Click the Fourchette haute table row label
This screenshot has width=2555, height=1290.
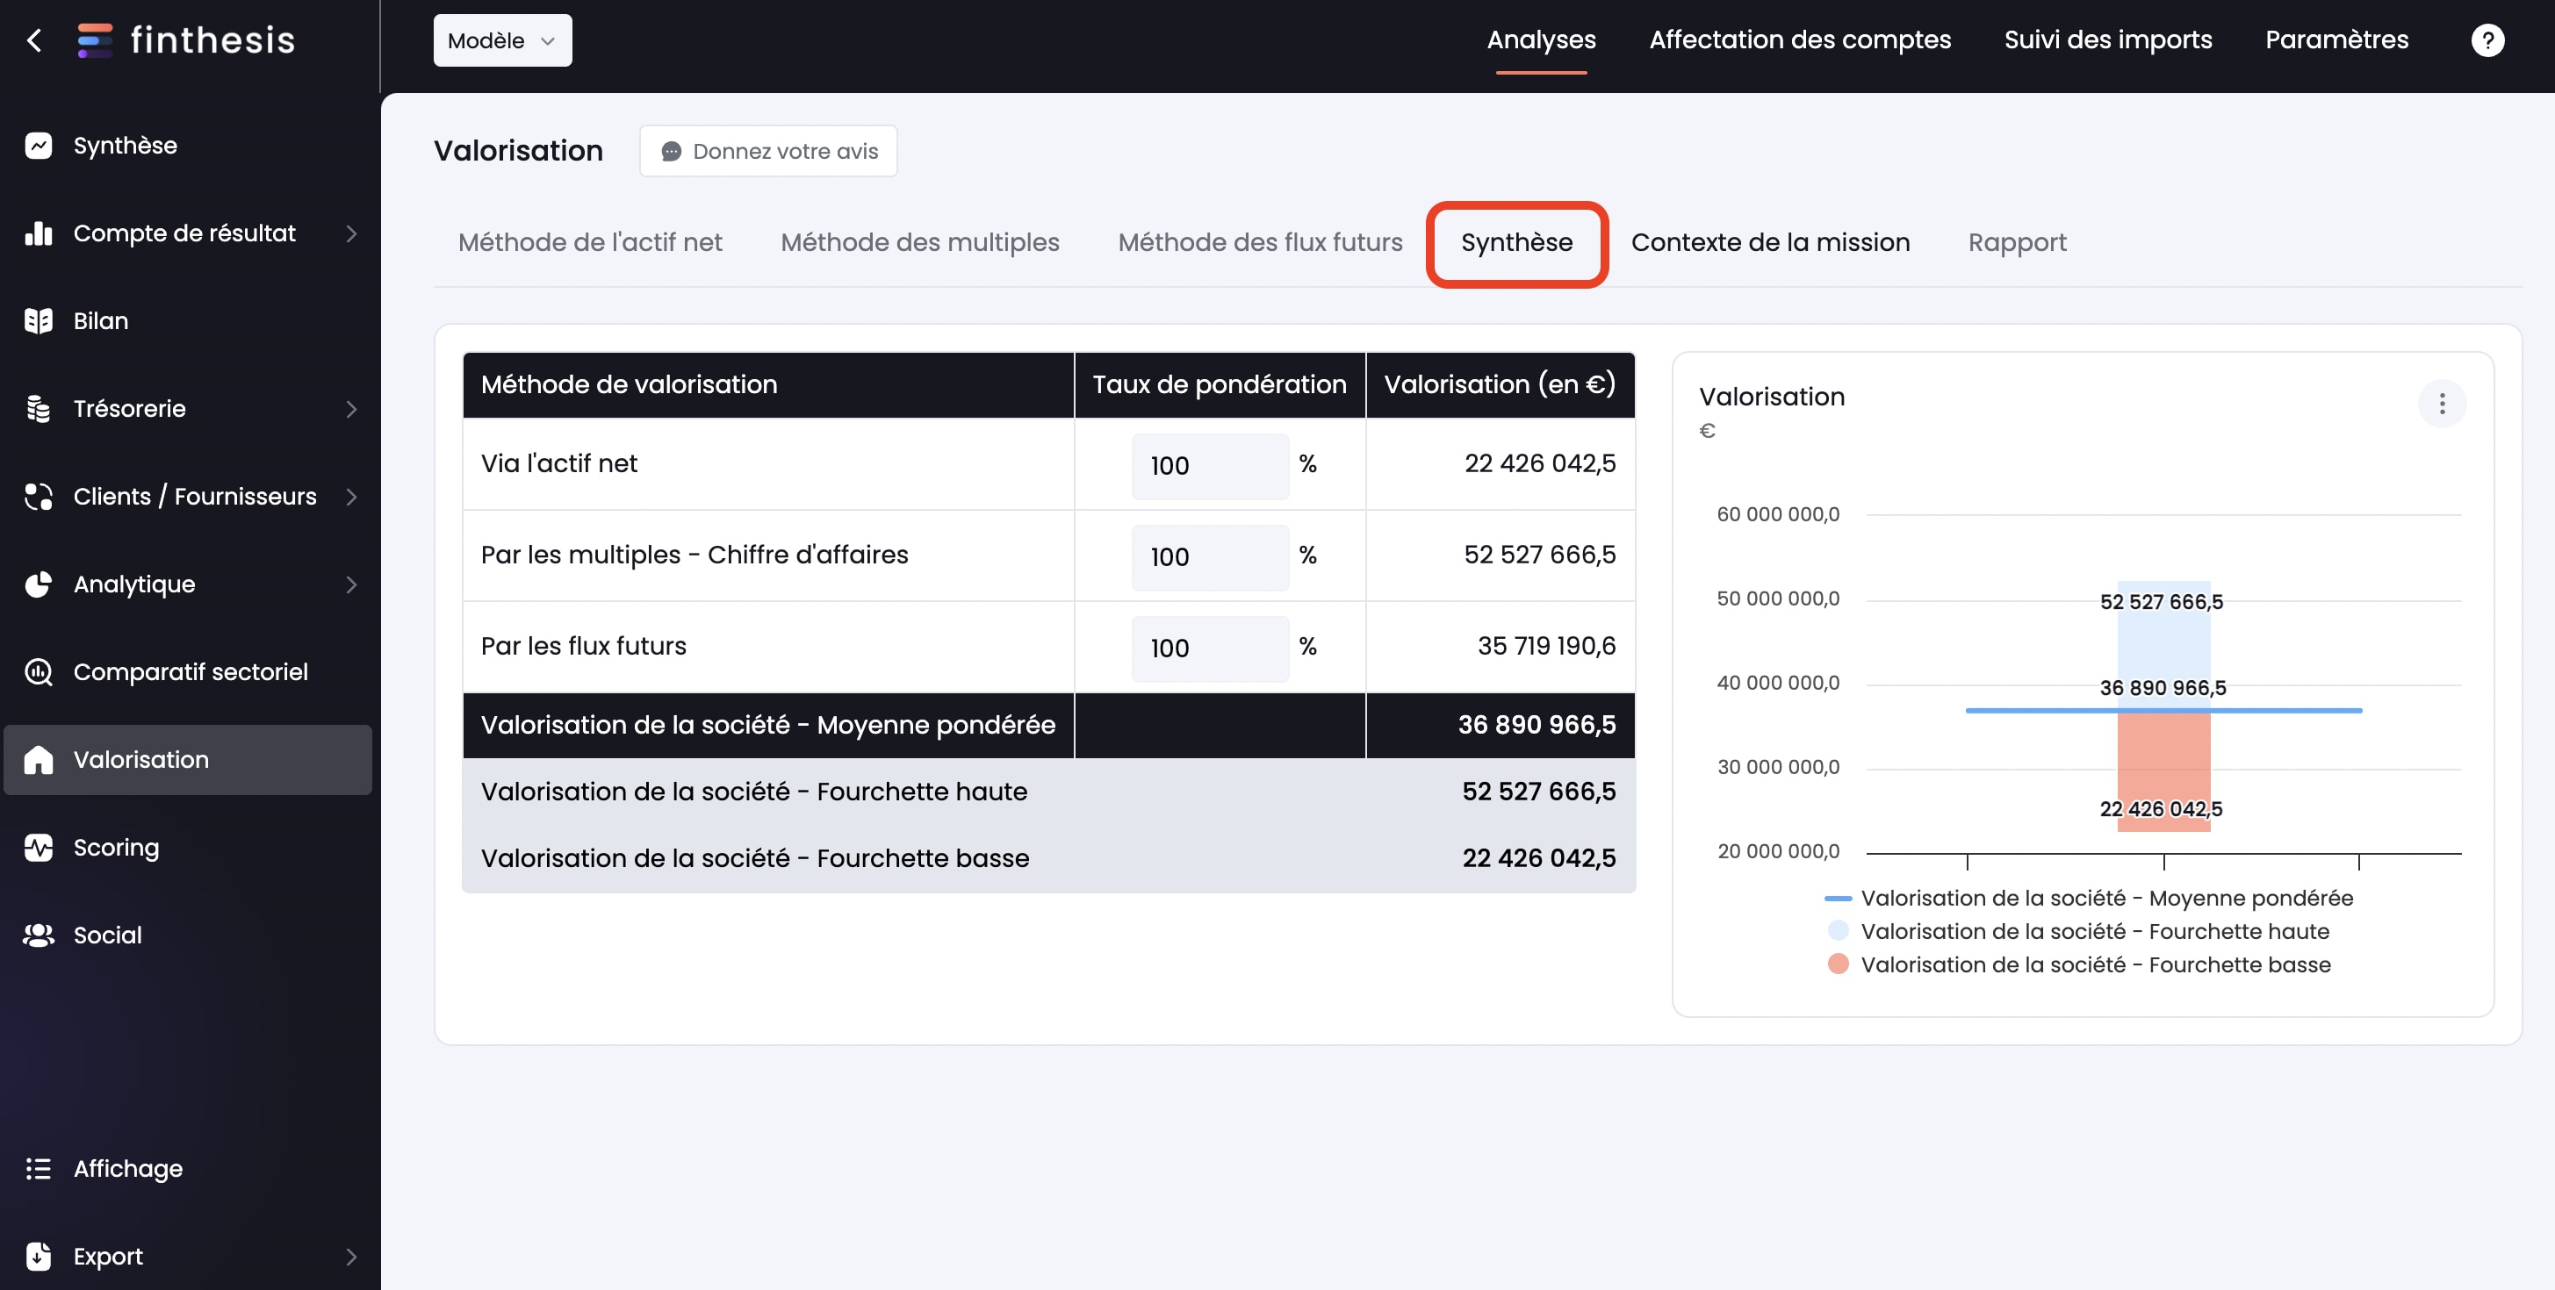[754, 792]
